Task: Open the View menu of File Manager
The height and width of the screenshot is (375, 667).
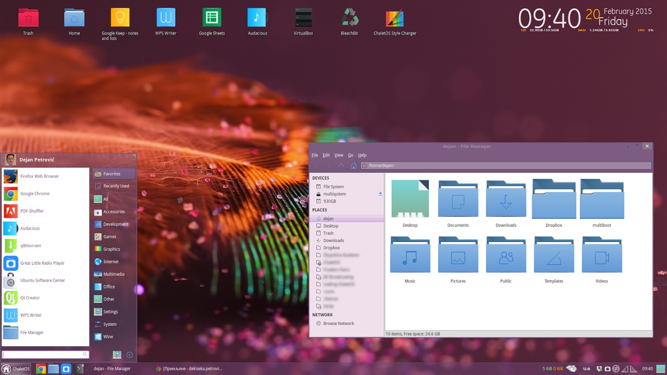Action: point(338,155)
